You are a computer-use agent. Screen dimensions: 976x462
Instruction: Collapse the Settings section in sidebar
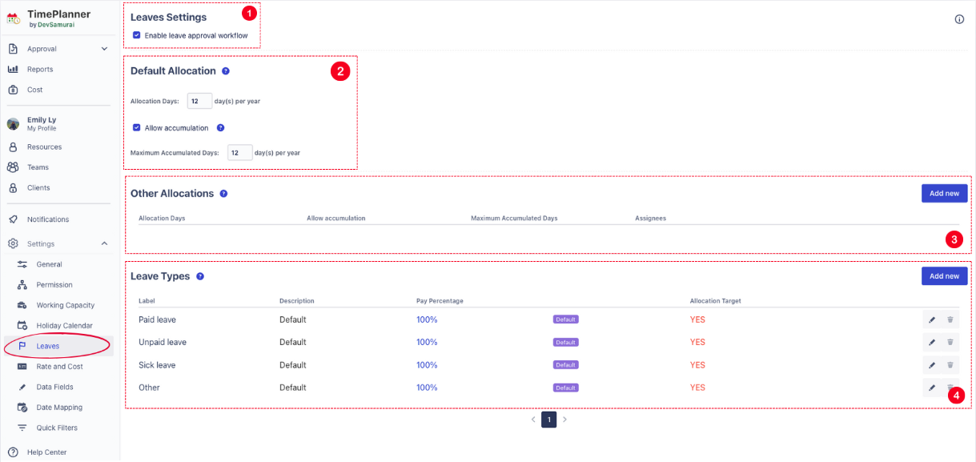click(104, 243)
